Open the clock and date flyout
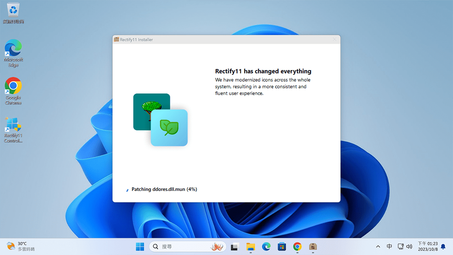 pos(428,247)
